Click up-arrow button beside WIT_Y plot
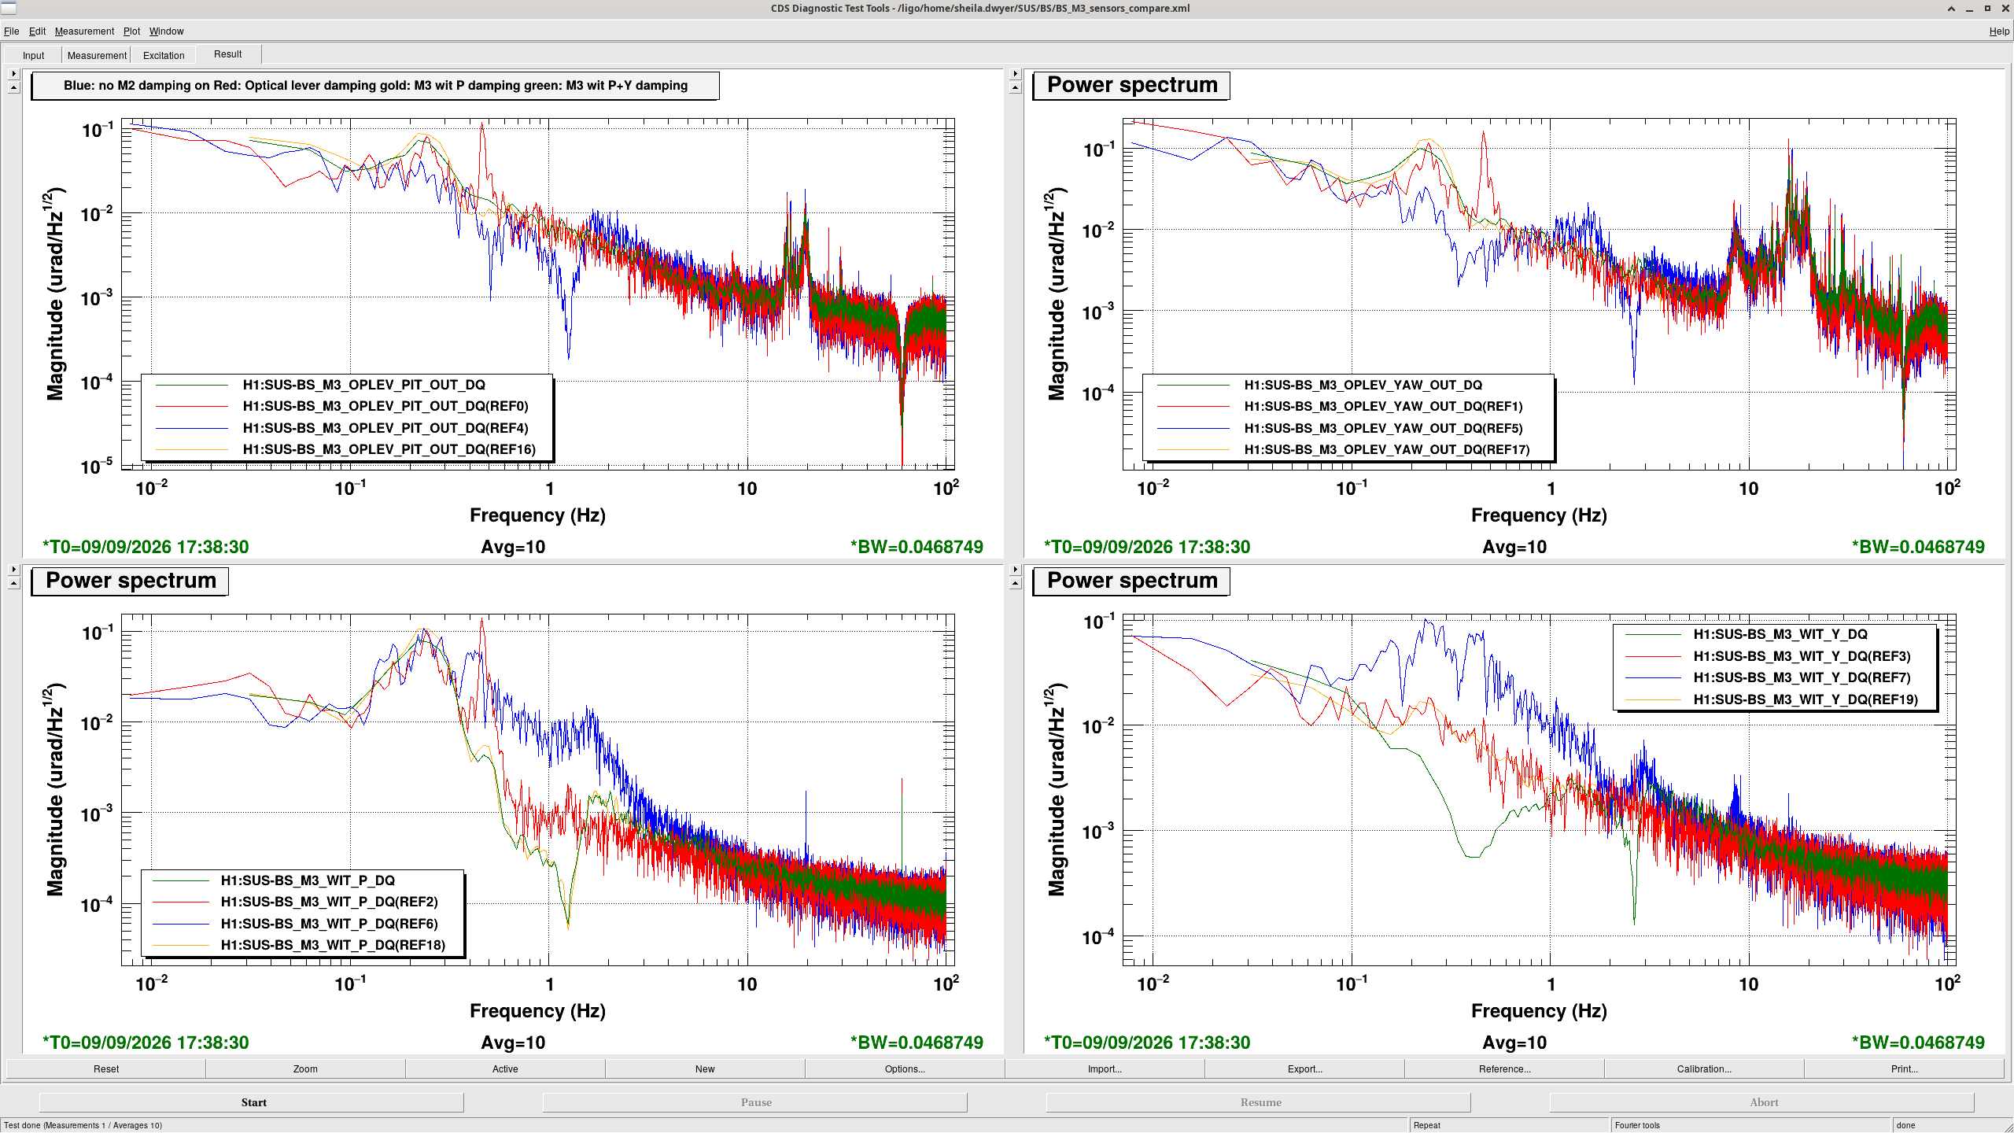The image size is (2014, 1133). tap(1015, 583)
